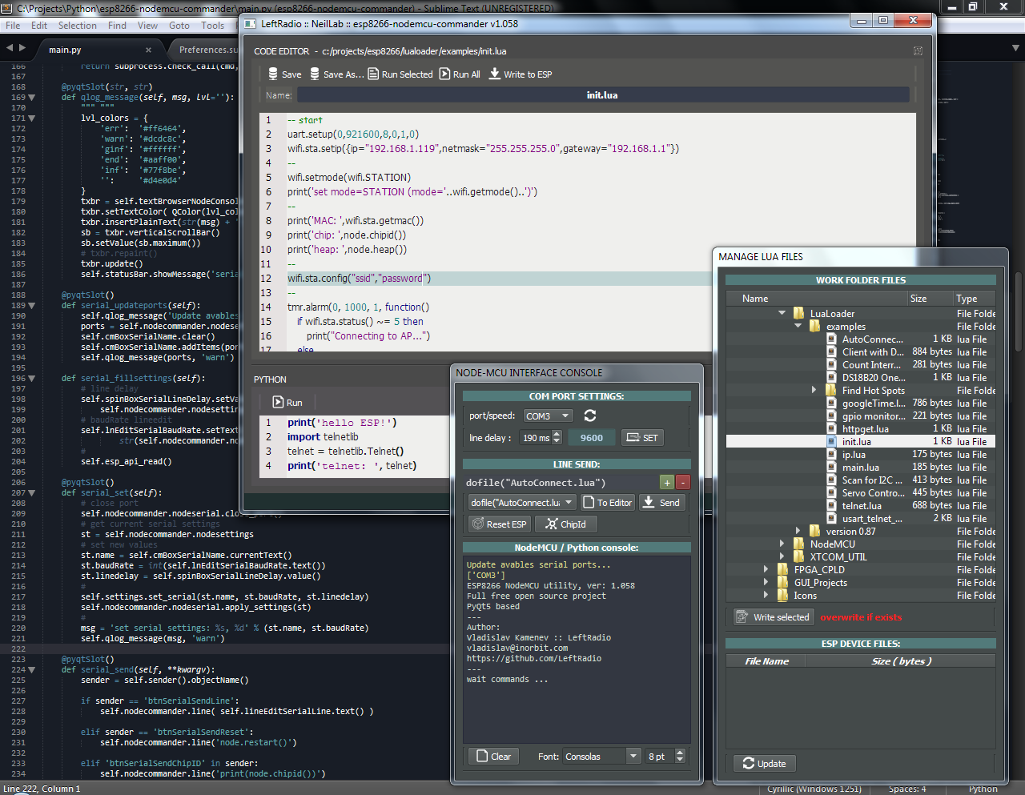The height and width of the screenshot is (795, 1025).
Task: Click the Save As... disk icon
Action: coord(315,74)
